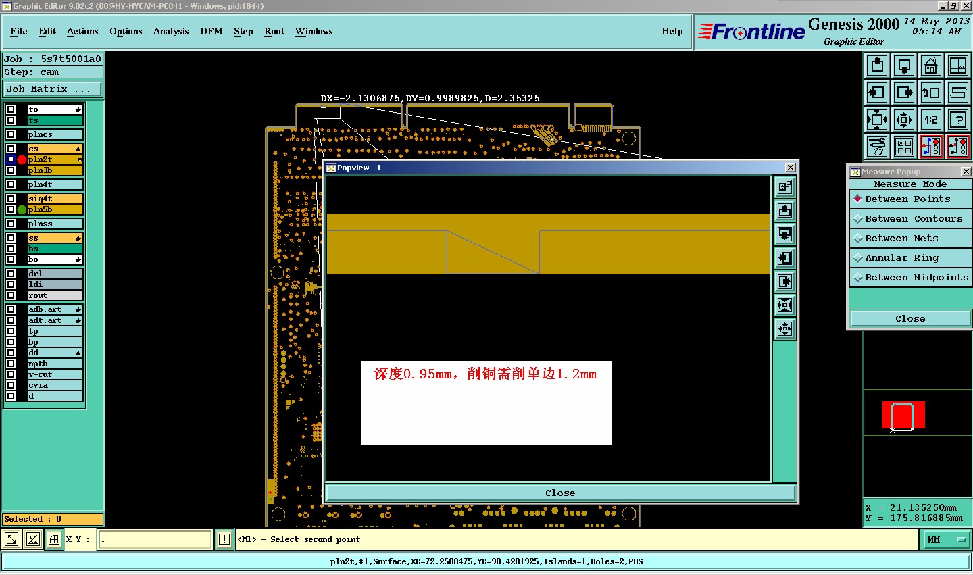The height and width of the screenshot is (575, 973).
Task: Select the pln3b layer name
Action: [x=55, y=170]
